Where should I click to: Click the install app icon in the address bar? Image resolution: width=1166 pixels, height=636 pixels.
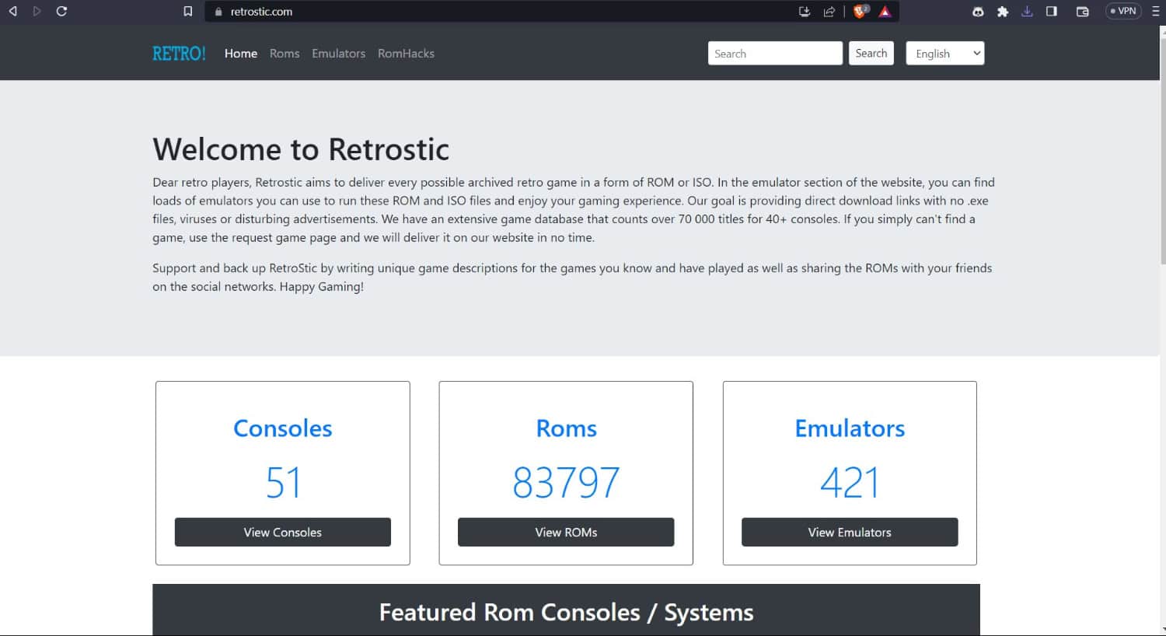[x=805, y=11]
